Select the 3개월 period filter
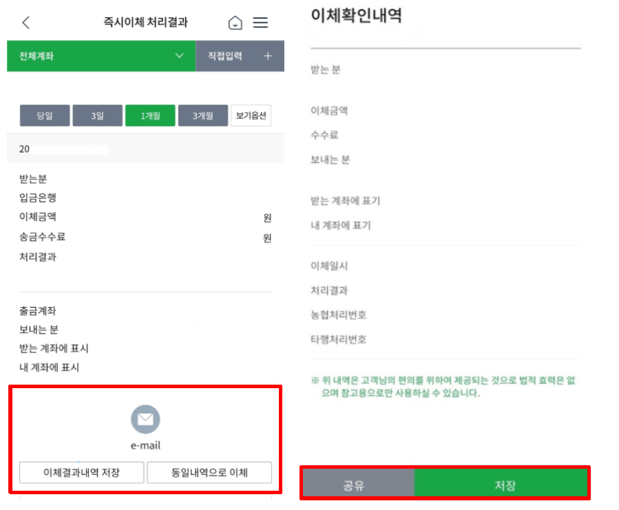This screenshot has width=619, height=510. [202, 115]
